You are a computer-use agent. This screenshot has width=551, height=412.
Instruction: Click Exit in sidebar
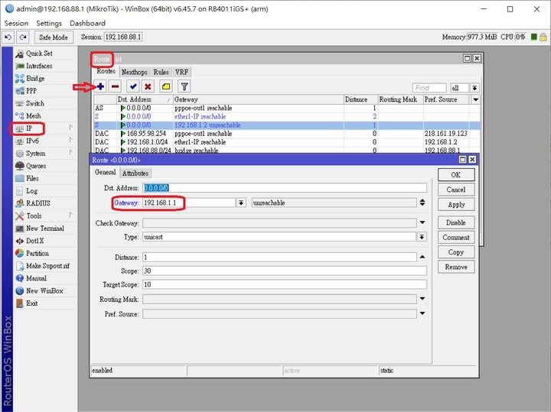pyautogui.click(x=31, y=303)
